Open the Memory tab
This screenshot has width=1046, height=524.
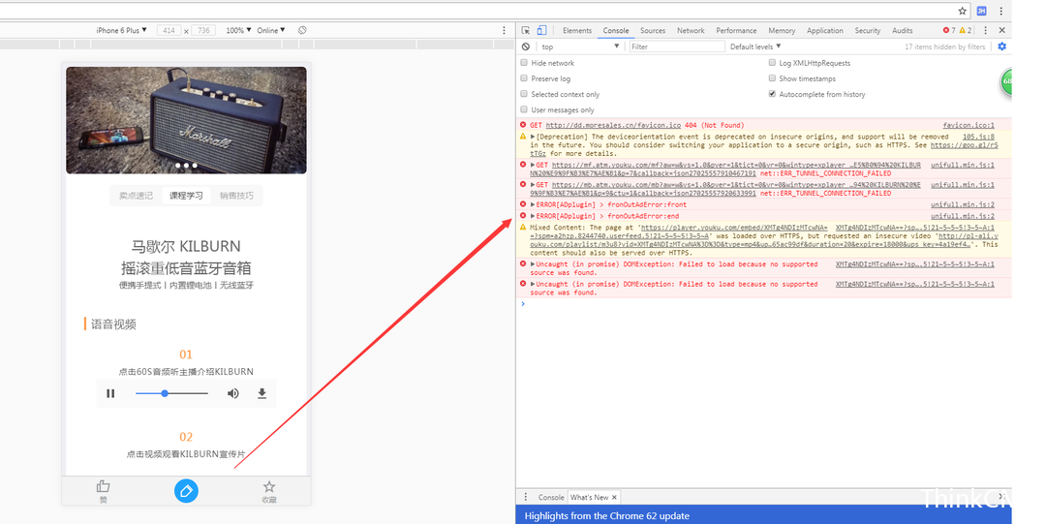782,31
